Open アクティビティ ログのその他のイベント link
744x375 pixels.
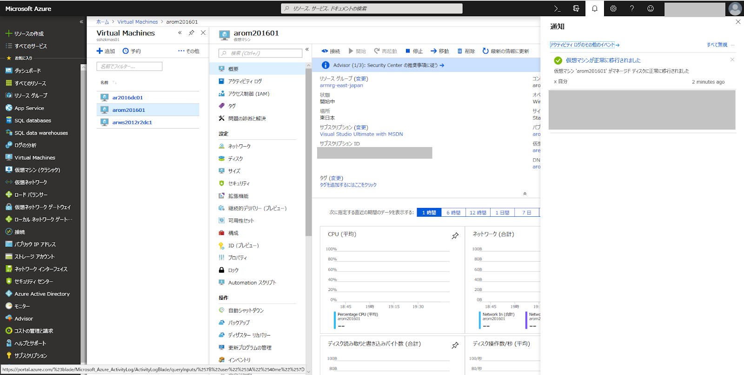coord(585,45)
